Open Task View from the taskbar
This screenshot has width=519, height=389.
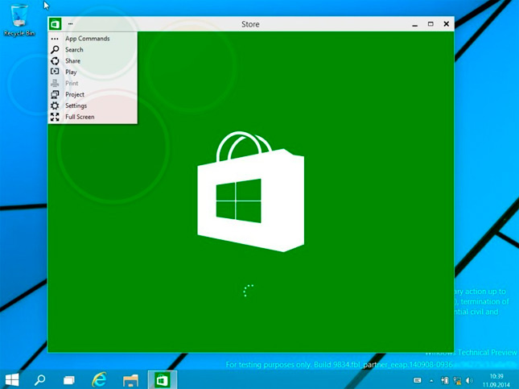tap(69, 379)
